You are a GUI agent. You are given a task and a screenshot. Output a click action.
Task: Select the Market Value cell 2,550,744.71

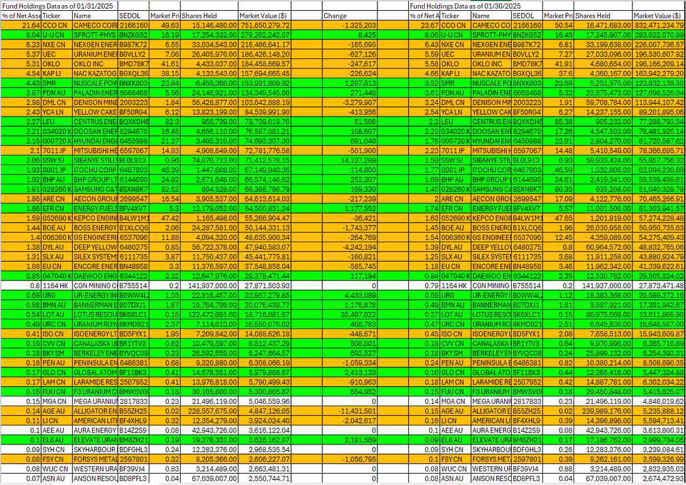click(x=265, y=479)
